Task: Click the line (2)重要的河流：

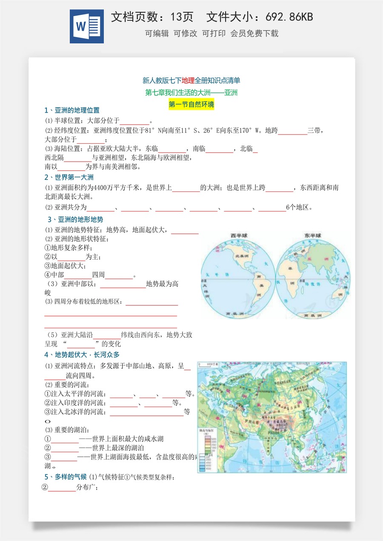Action: (x=67, y=385)
